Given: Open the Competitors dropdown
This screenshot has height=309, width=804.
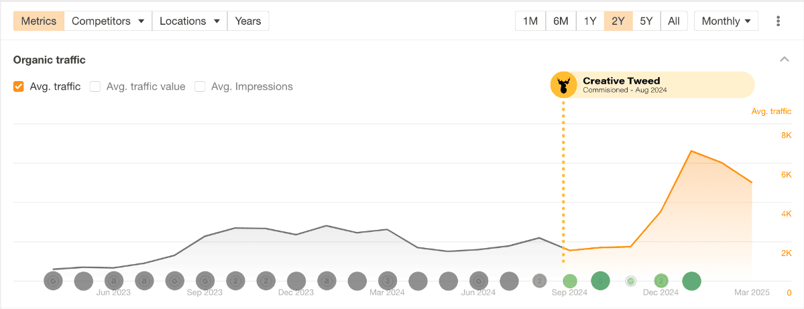Looking at the screenshot, I should click(108, 21).
